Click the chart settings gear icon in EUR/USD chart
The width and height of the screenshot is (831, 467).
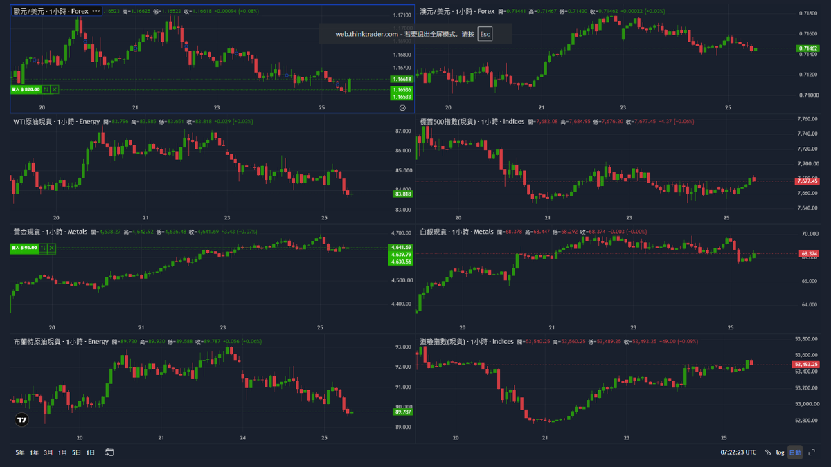402,107
